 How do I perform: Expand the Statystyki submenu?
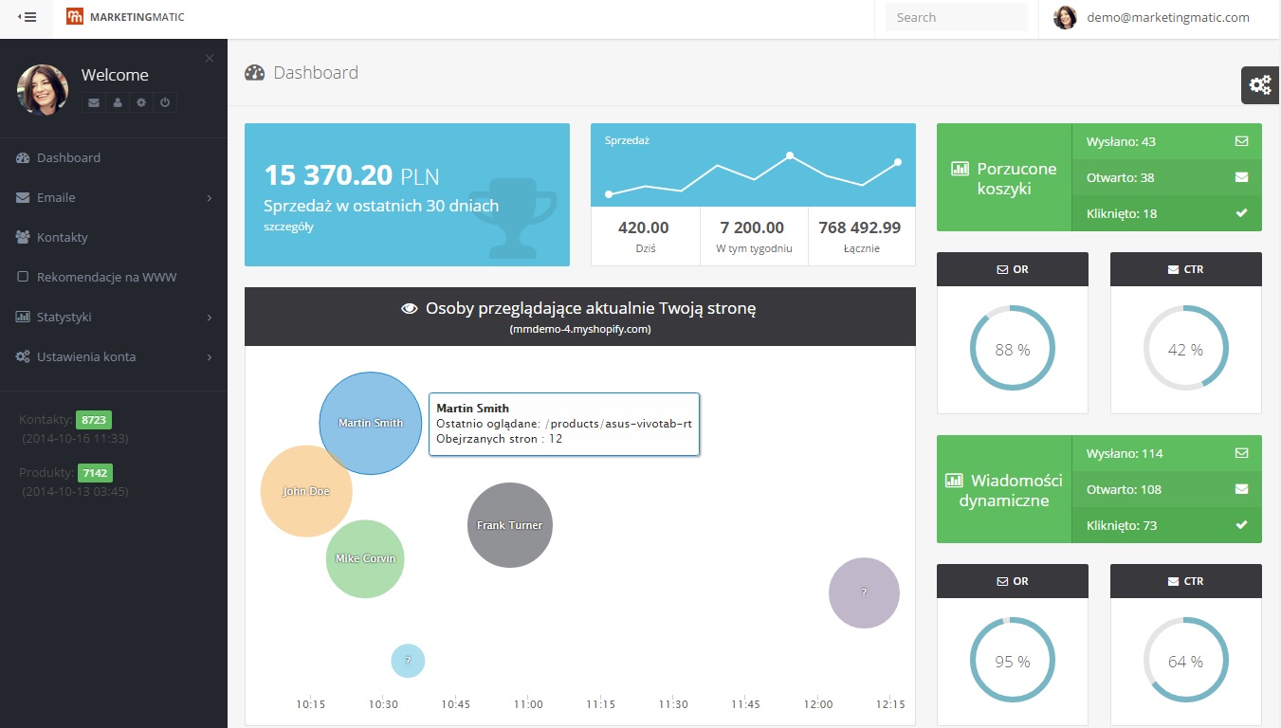coord(114,317)
